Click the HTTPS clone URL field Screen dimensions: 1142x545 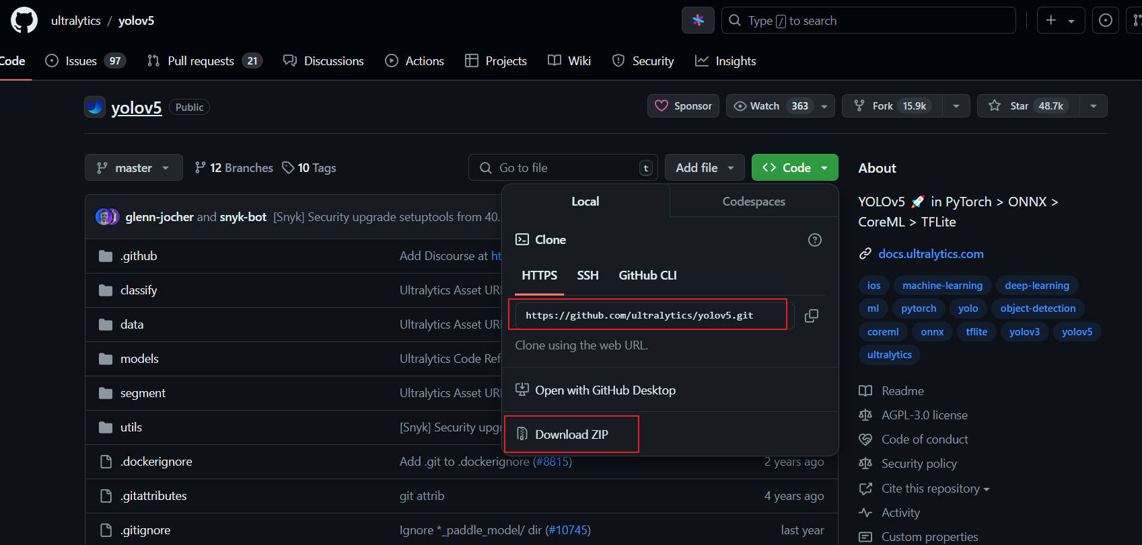[x=655, y=315]
